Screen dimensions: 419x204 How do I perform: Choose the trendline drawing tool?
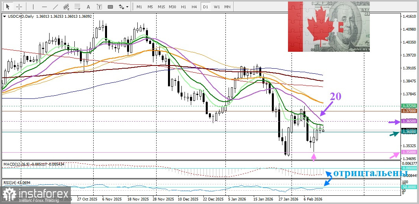pyautogui.click(x=55, y=7)
